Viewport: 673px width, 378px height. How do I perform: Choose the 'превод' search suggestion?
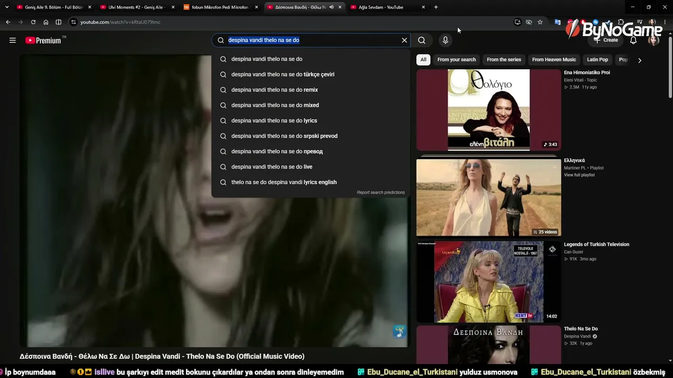coord(310,151)
